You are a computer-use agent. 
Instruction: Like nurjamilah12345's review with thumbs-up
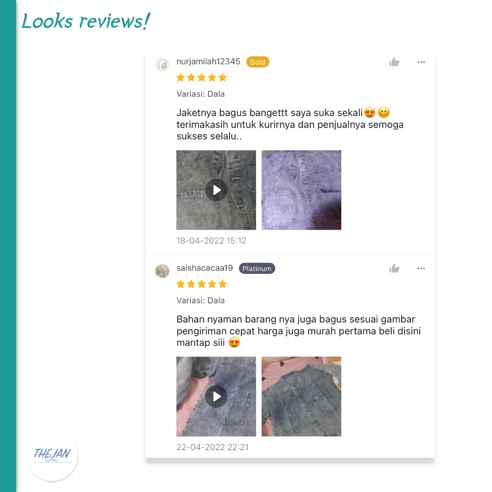coord(394,62)
